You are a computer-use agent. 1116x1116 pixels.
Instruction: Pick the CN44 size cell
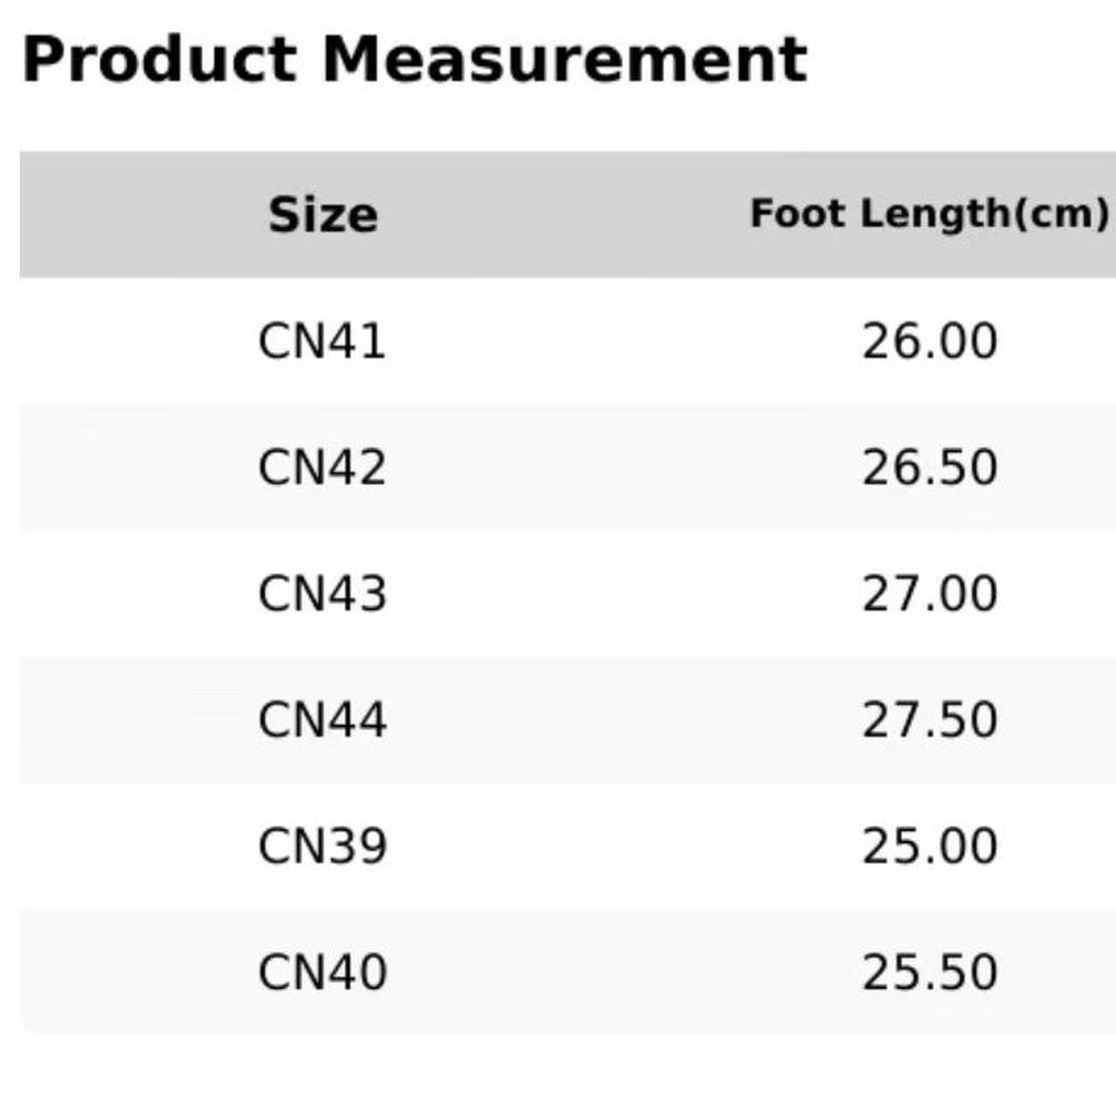pyautogui.click(x=322, y=720)
